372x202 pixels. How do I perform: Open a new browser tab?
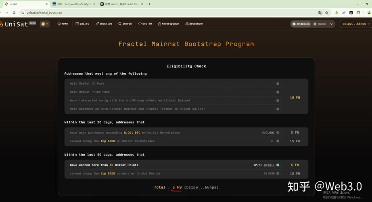149,4
